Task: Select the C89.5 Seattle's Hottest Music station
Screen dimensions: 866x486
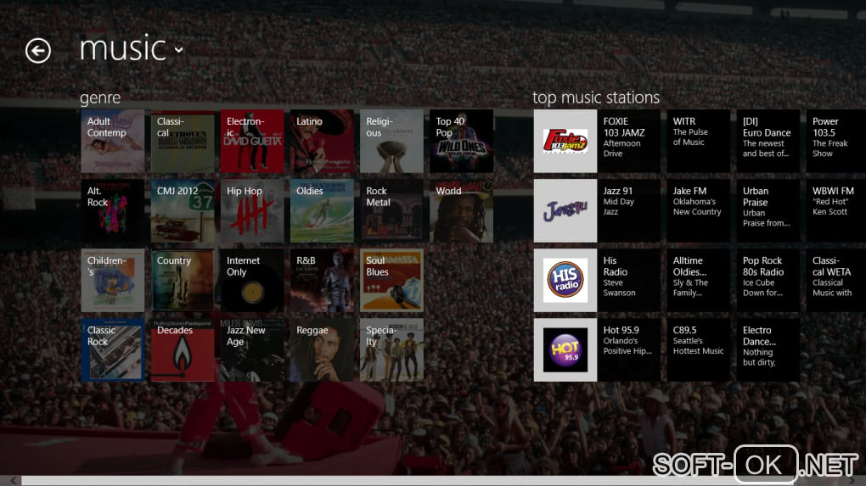Action: click(x=698, y=349)
